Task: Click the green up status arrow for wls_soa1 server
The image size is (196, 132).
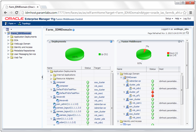Action: click(x=153, y=118)
